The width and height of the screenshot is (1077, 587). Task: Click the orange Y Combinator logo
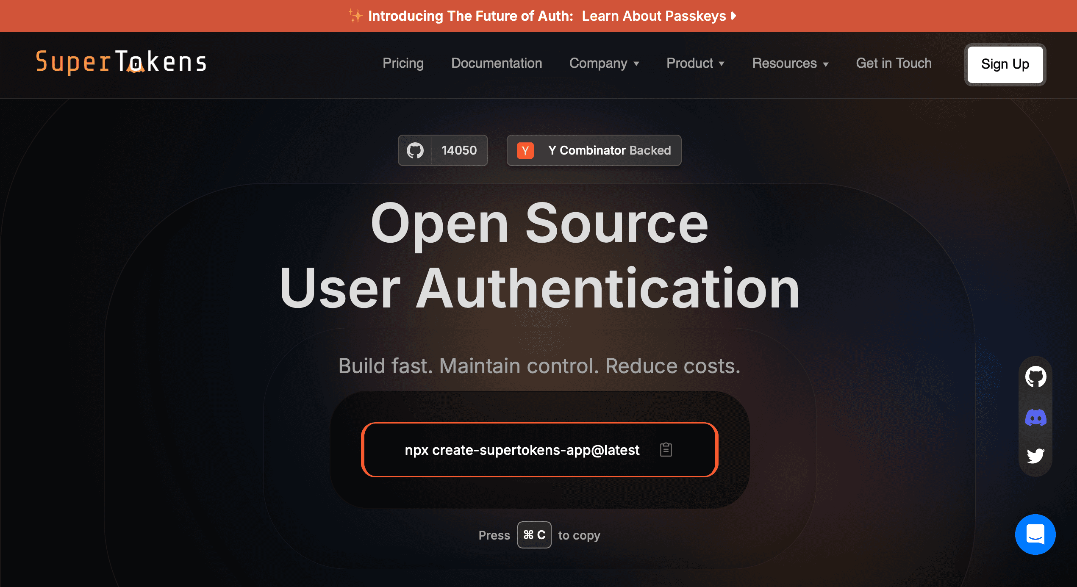coord(525,150)
